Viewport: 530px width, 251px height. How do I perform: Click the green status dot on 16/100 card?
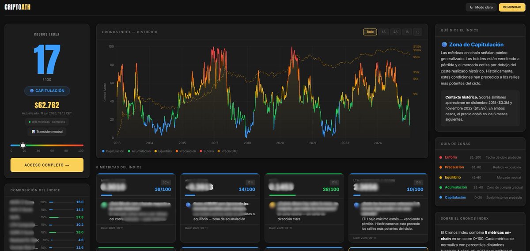click(104, 205)
